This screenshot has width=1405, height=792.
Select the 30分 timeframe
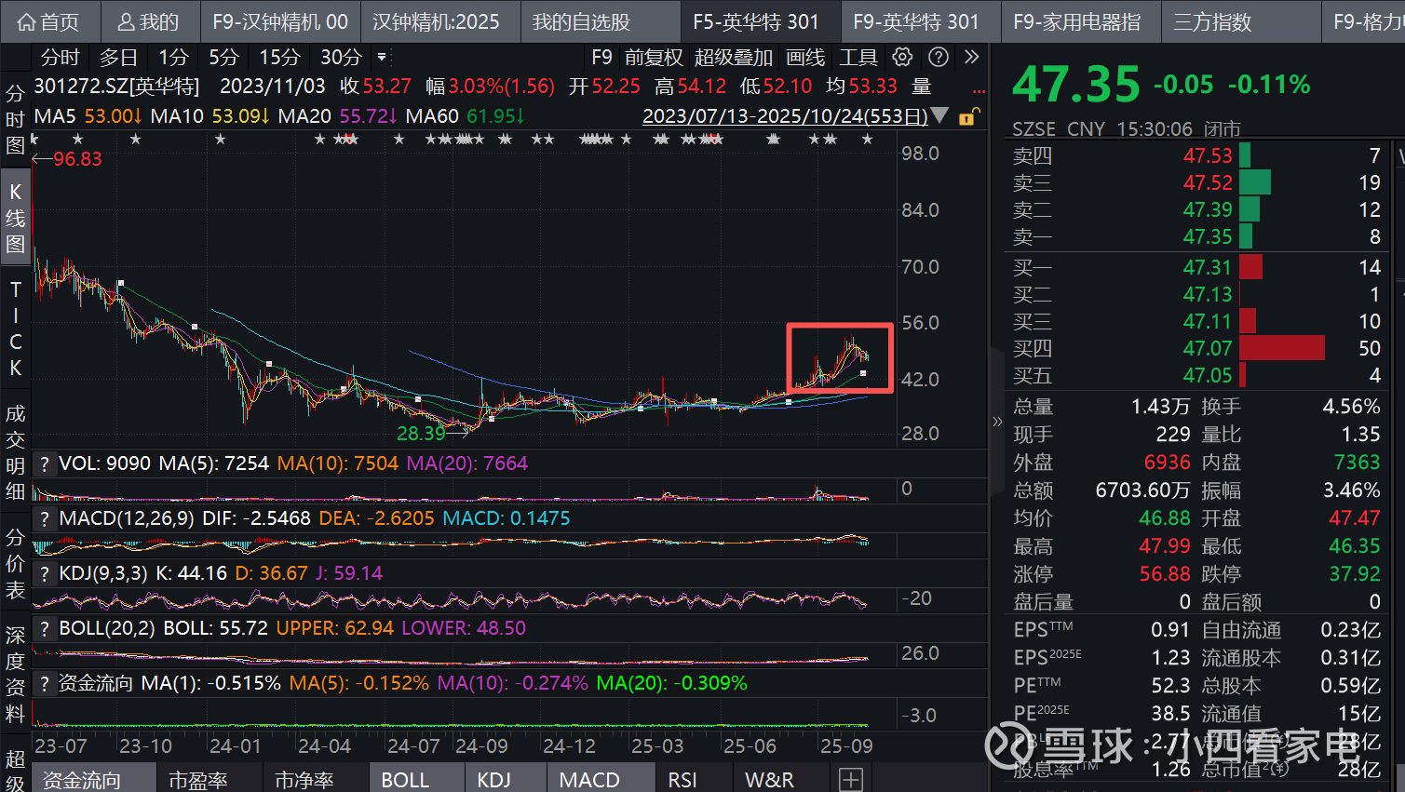pyautogui.click(x=341, y=58)
